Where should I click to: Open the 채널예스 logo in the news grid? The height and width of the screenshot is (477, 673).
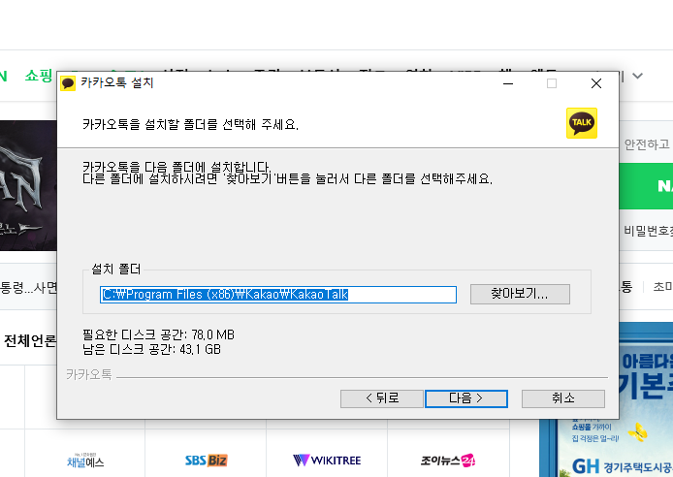(85, 461)
